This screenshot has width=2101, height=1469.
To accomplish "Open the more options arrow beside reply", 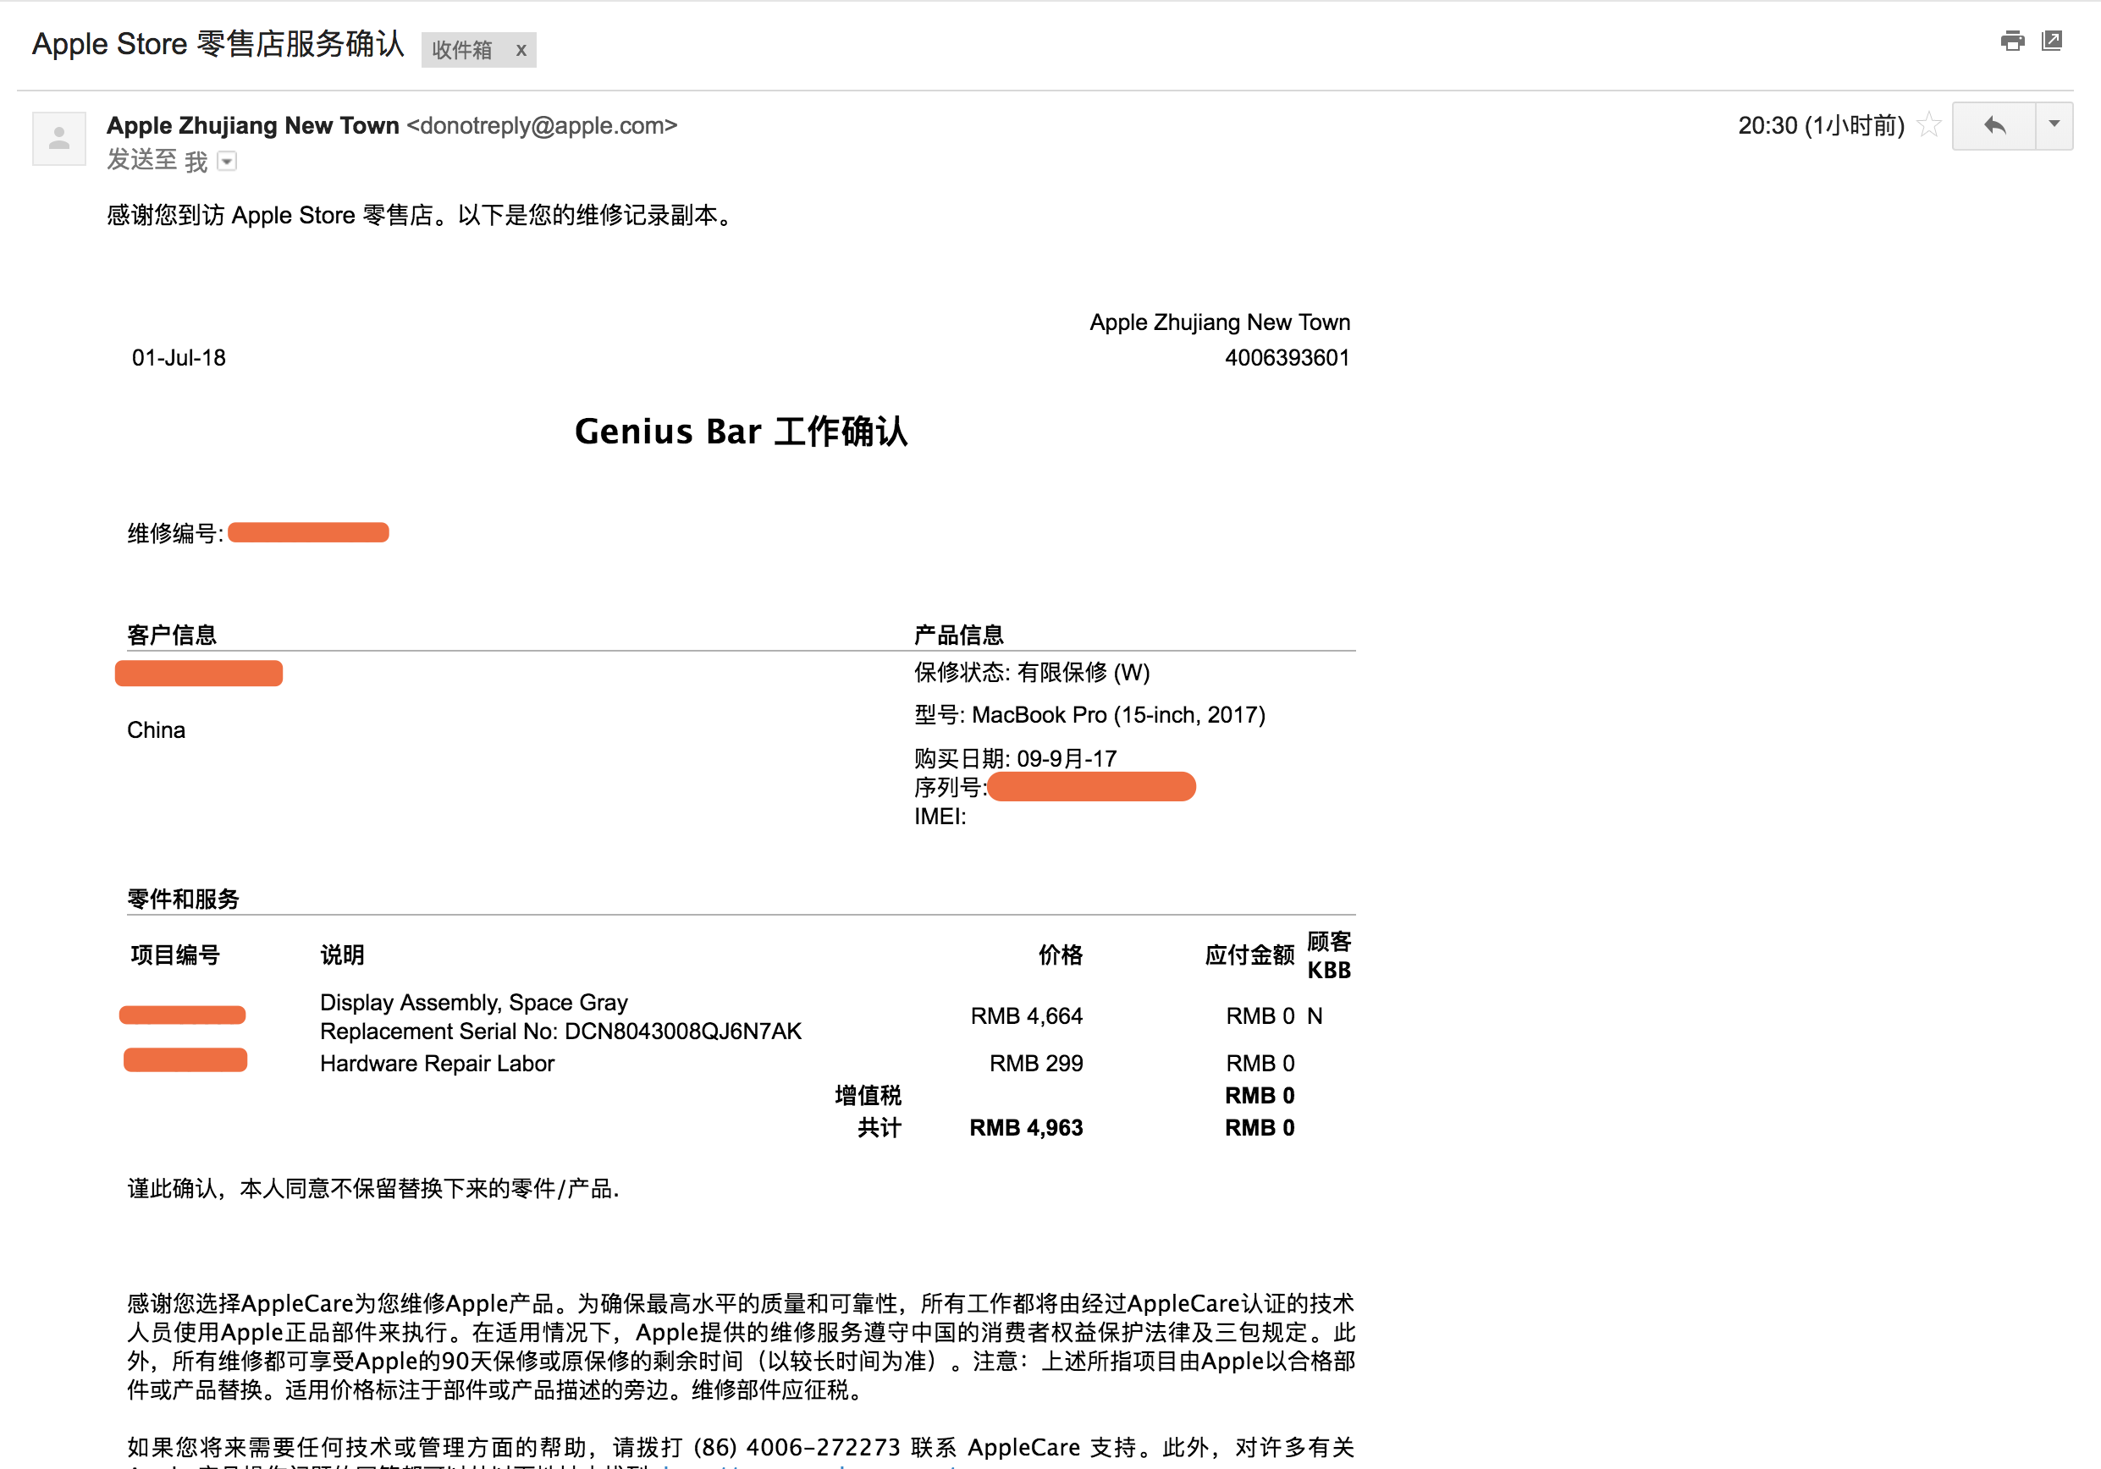I will click(2054, 125).
